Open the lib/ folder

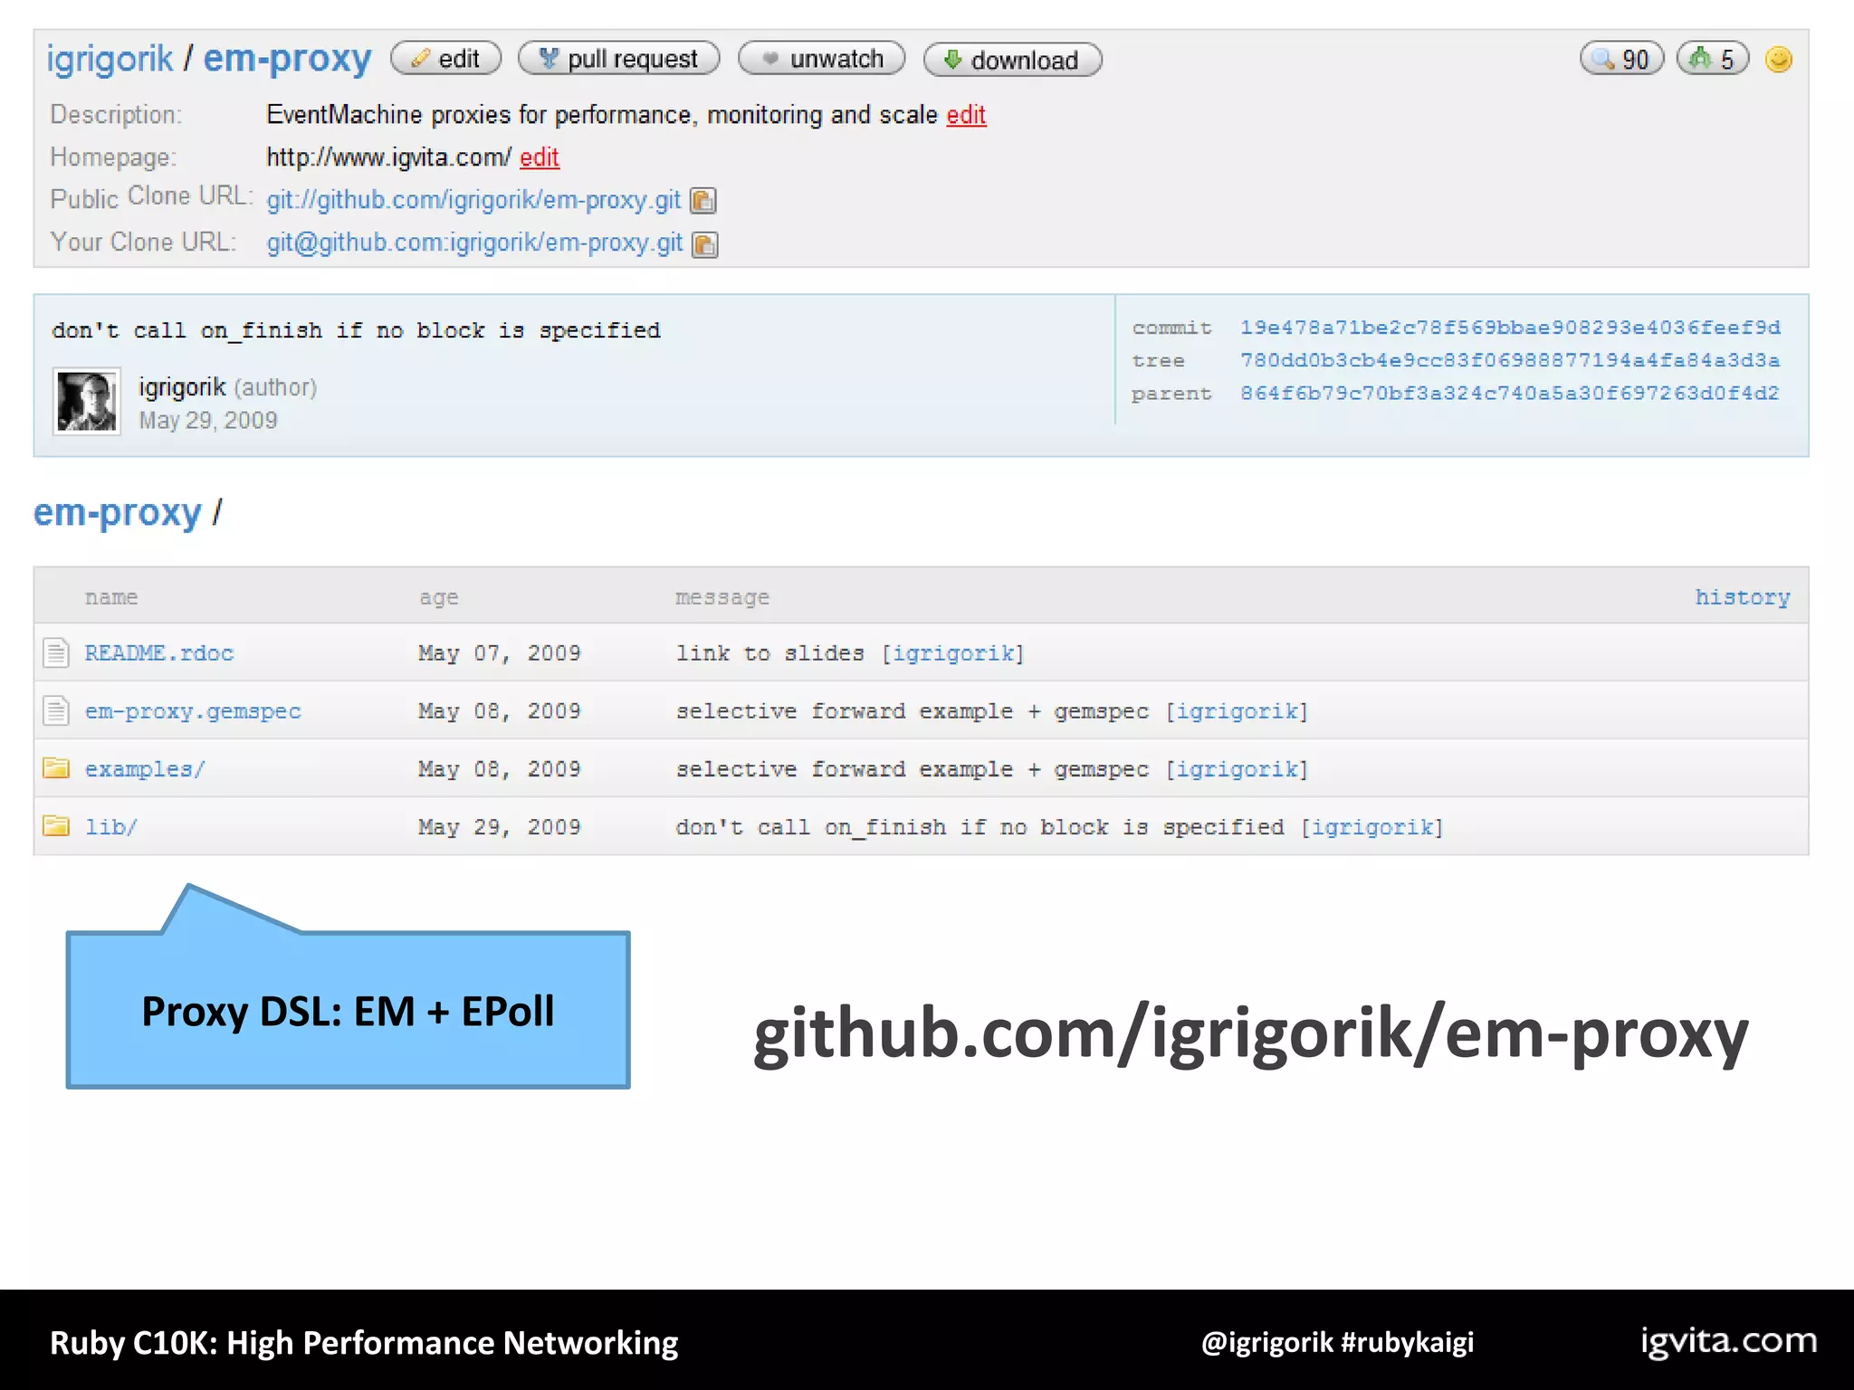click(x=110, y=827)
